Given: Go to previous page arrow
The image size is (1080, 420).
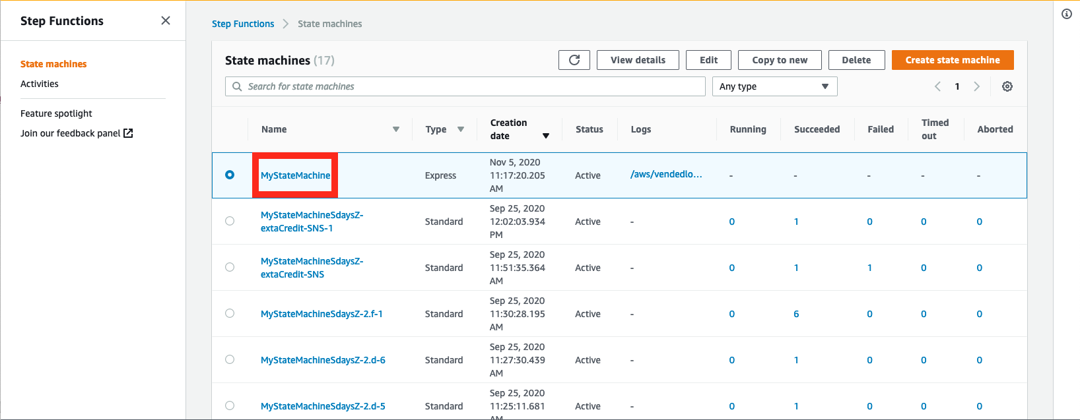Looking at the screenshot, I should (937, 86).
